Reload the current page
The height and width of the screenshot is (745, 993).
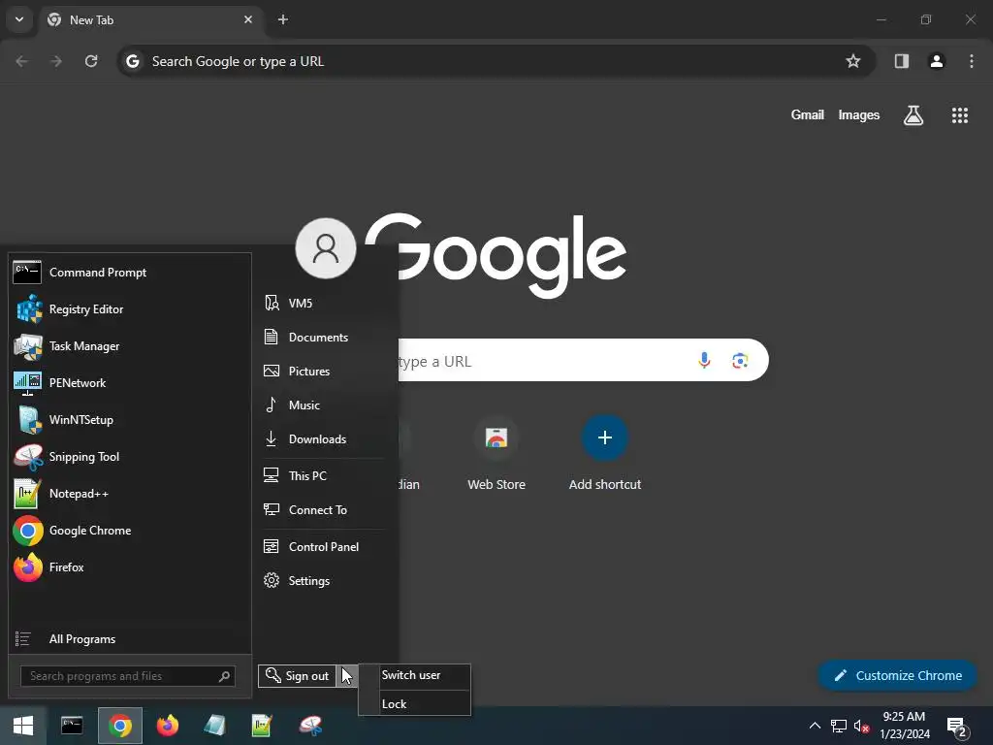[x=91, y=61]
